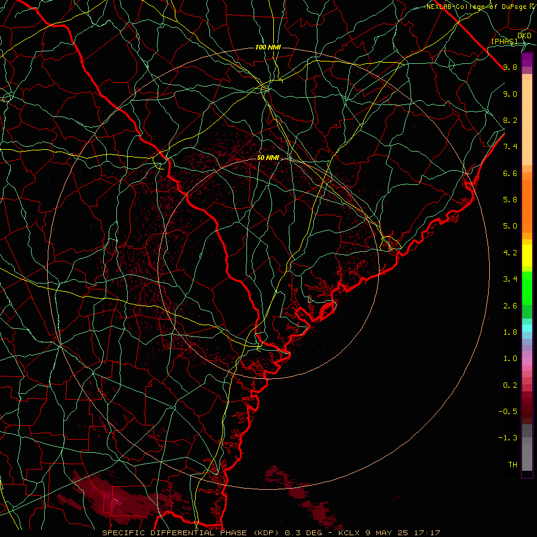The height and width of the screenshot is (537, 537).
Task: Click the 1.8 value on the color scale
Action: (x=510, y=332)
